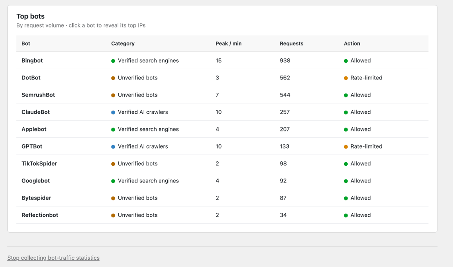
Task: Click Googlebot's peak per minute value 4
Action: (x=217, y=181)
